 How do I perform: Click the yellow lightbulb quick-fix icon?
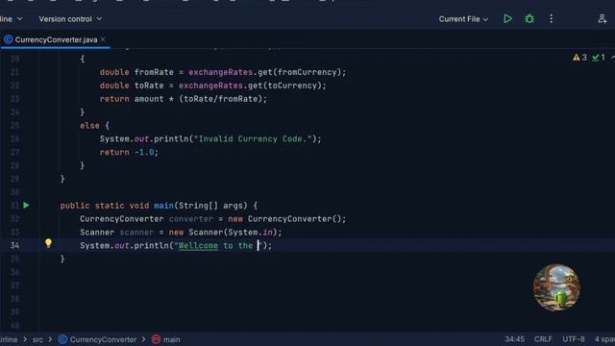point(48,243)
